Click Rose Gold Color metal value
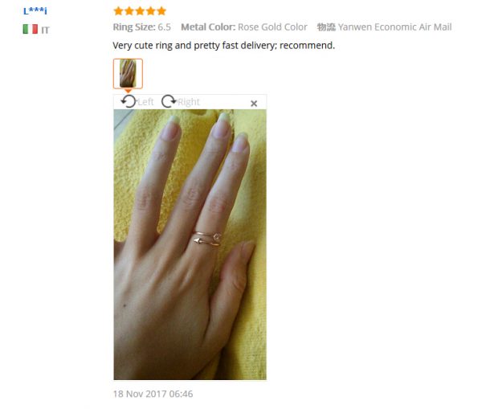This screenshot has width=482, height=409. pyautogui.click(x=272, y=27)
